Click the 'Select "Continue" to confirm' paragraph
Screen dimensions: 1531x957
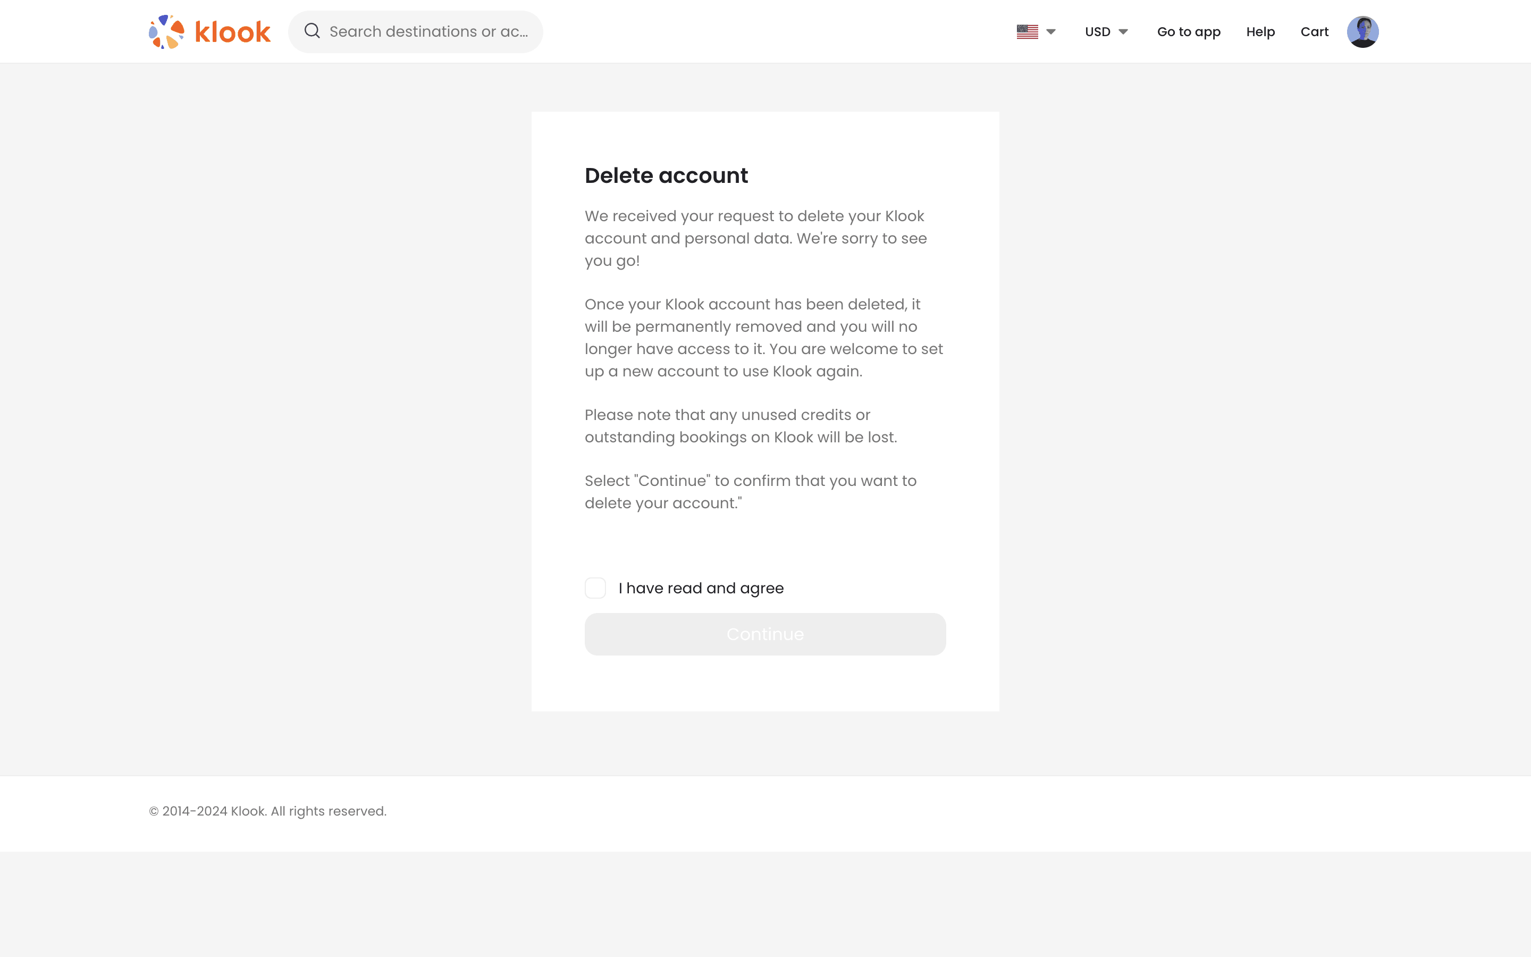750,492
